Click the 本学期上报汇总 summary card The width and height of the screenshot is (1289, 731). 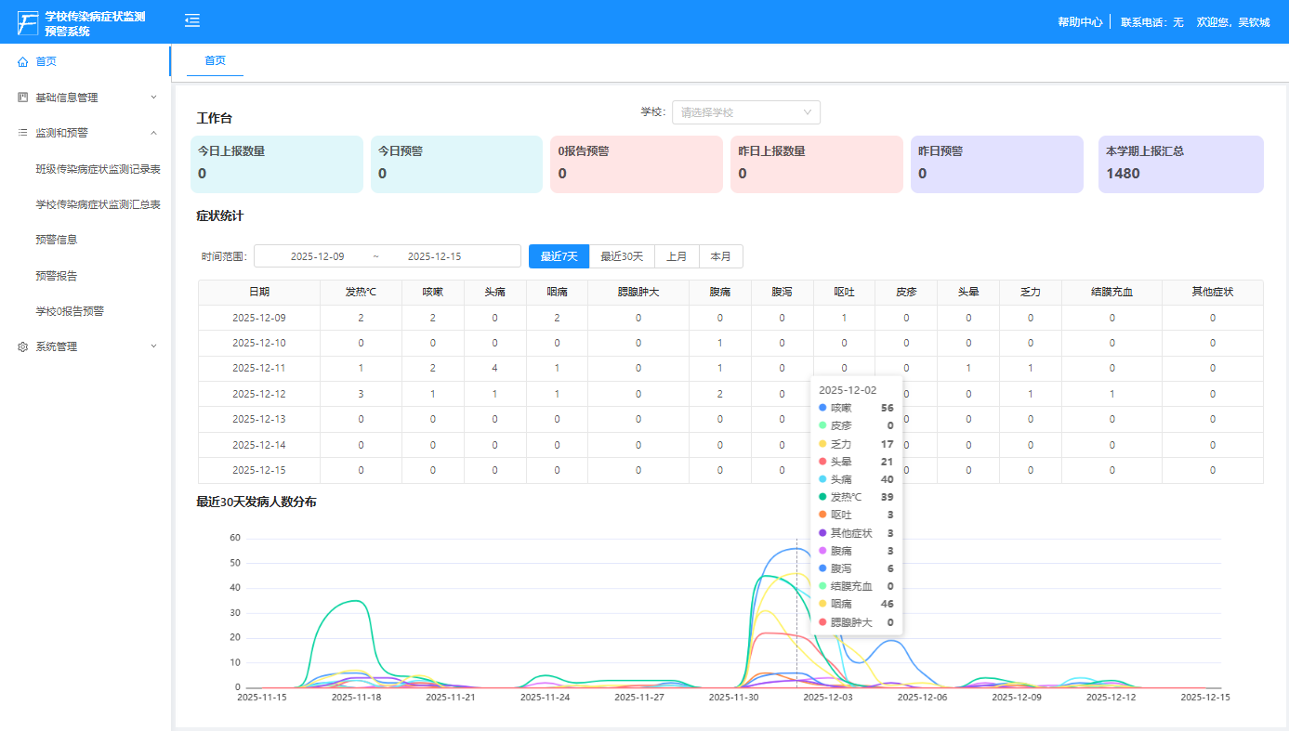1180,164
